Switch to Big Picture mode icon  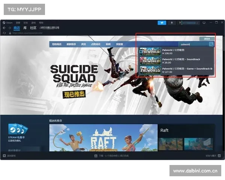204,22
